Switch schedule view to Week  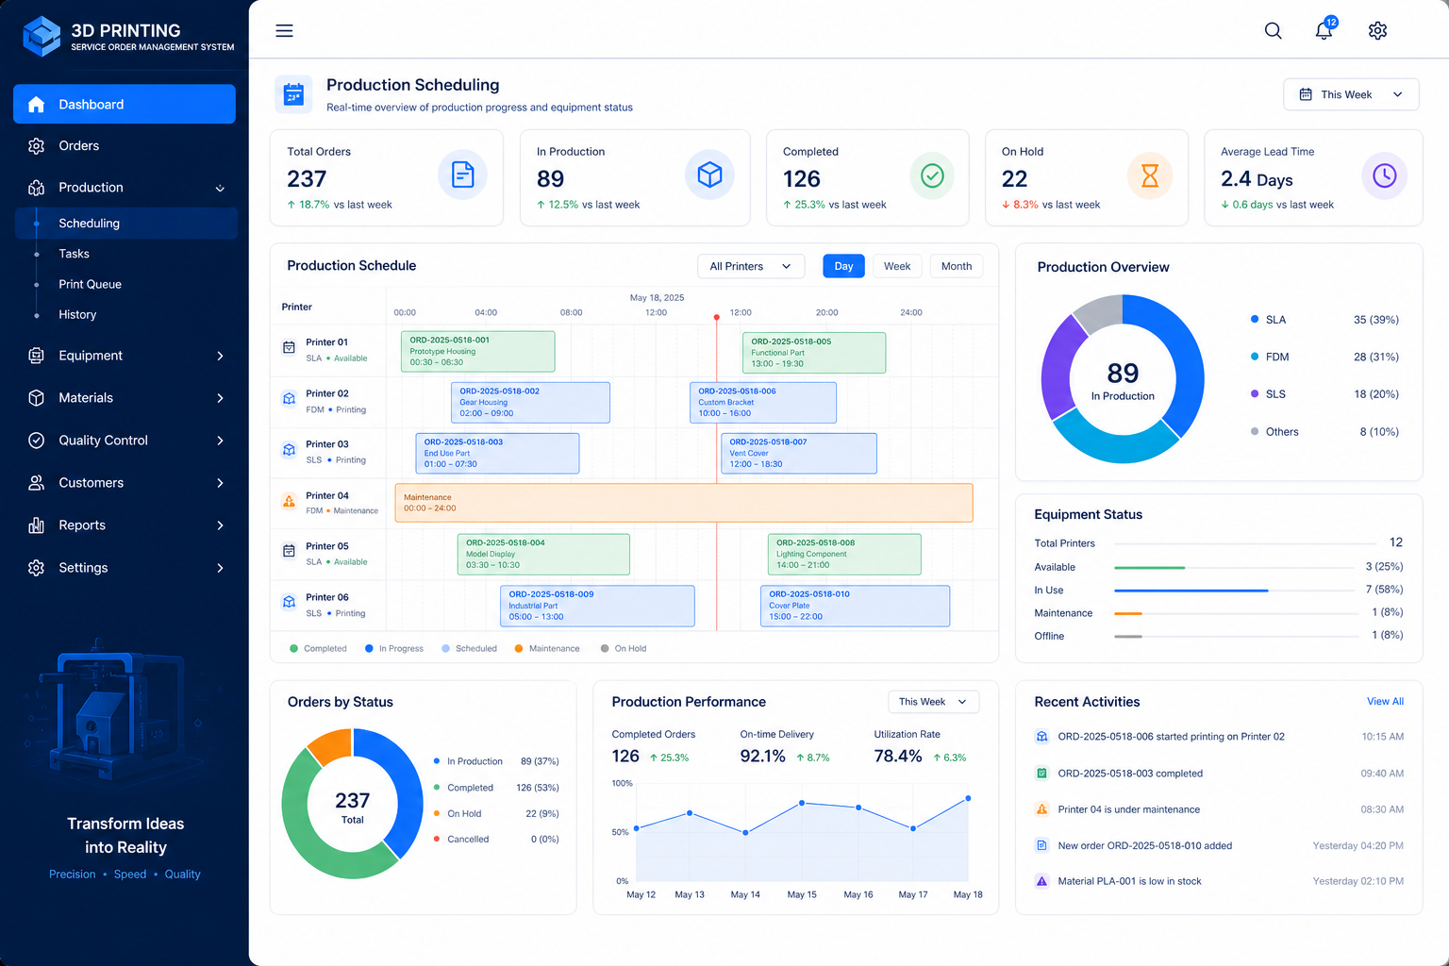tap(897, 266)
